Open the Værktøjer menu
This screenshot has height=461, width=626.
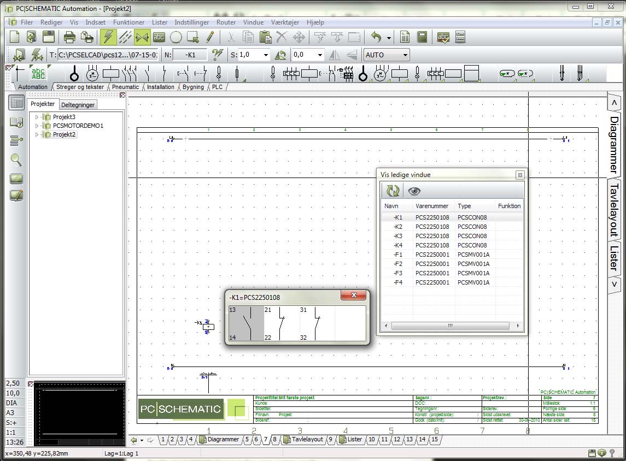click(285, 22)
